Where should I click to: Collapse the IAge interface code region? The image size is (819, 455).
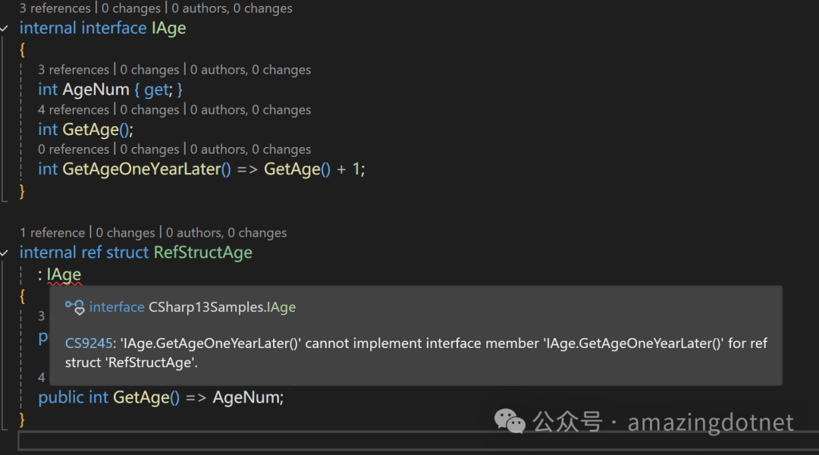pos(5,27)
